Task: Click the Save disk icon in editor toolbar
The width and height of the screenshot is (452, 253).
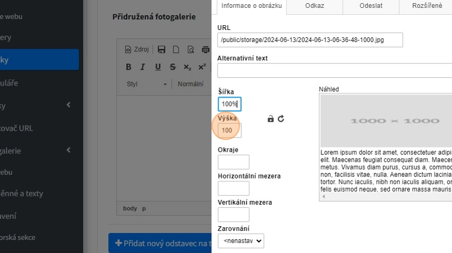Action: 161,49
